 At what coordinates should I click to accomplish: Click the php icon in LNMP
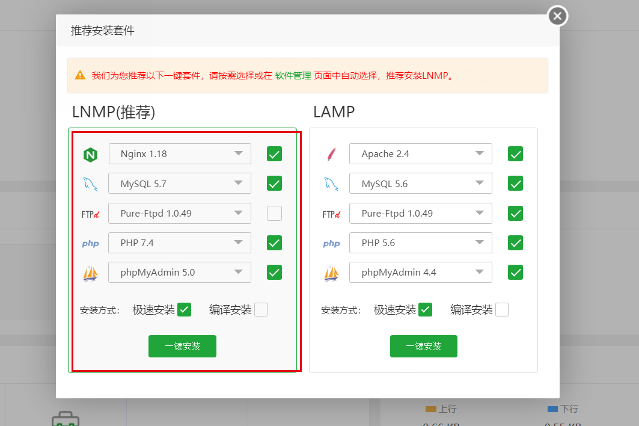pyautogui.click(x=91, y=244)
